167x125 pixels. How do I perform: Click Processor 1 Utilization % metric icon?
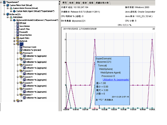point(25,62)
